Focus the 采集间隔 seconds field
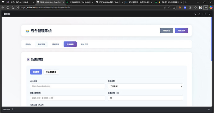This screenshot has height=113, width=214. pos(145,98)
